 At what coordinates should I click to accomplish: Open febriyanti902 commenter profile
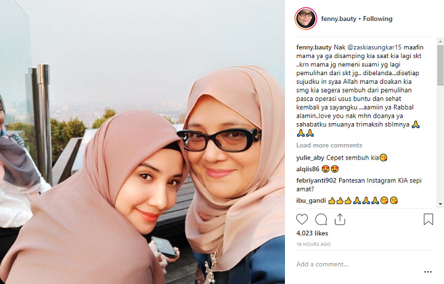point(316,181)
